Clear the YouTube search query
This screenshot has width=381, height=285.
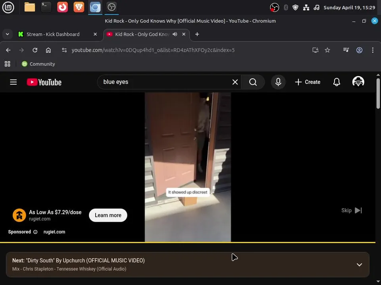click(235, 82)
